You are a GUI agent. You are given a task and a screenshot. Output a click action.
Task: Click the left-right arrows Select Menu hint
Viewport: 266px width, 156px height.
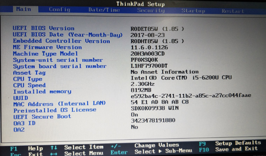coord(77,154)
